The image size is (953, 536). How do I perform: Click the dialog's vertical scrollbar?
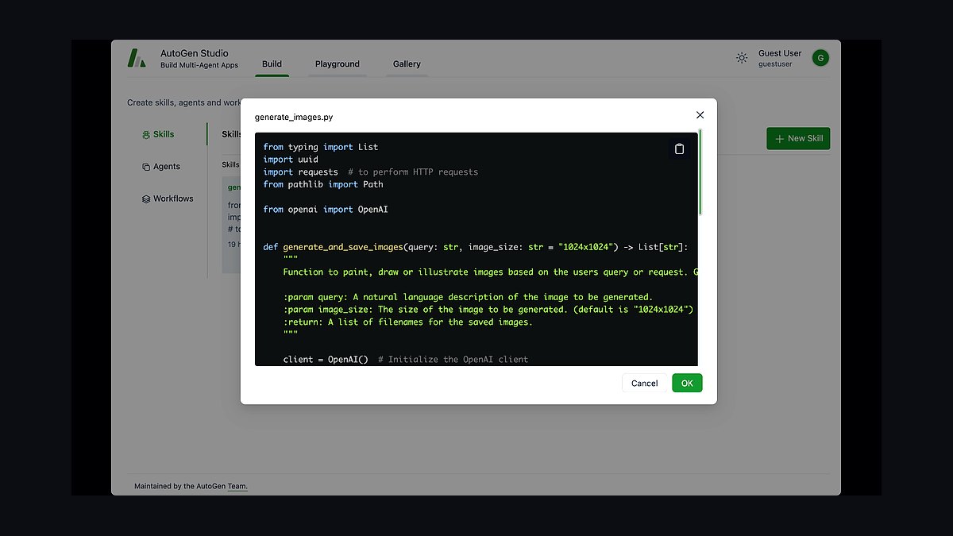pos(700,172)
